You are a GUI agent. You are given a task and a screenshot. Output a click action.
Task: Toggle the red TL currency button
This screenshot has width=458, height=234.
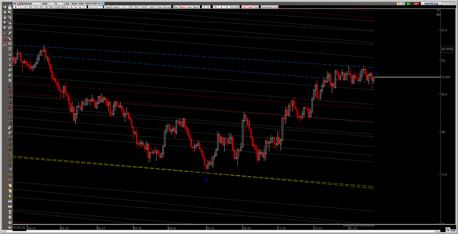coord(215,7)
